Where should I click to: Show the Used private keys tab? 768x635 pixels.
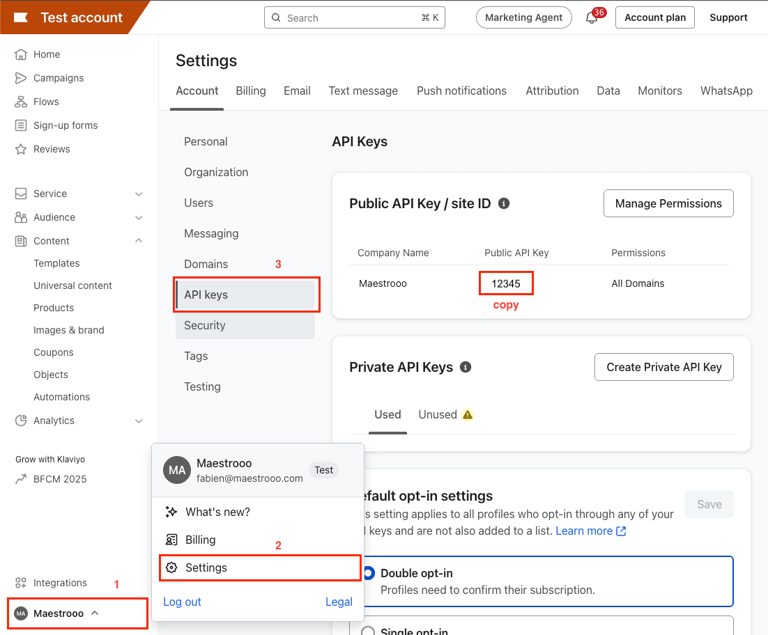pyautogui.click(x=387, y=415)
